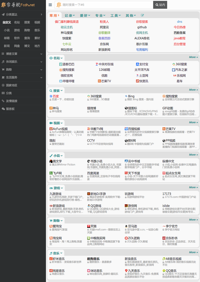
Task: Open the 其他 tab dropdown
Action: click(131, 15)
